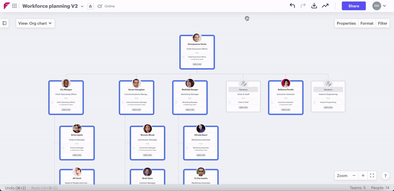Click the download icon in top bar
This screenshot has height=191, width=394.
click(x=314, y=6)
